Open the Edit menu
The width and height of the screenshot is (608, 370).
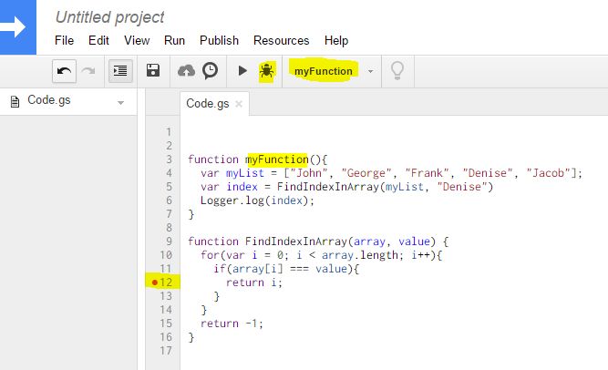98,40
